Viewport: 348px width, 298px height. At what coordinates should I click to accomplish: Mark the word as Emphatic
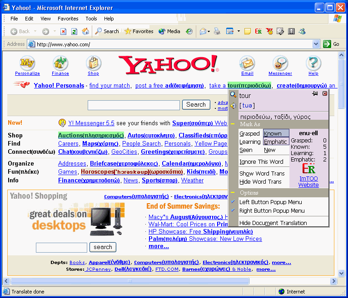[x=276, y=142]
